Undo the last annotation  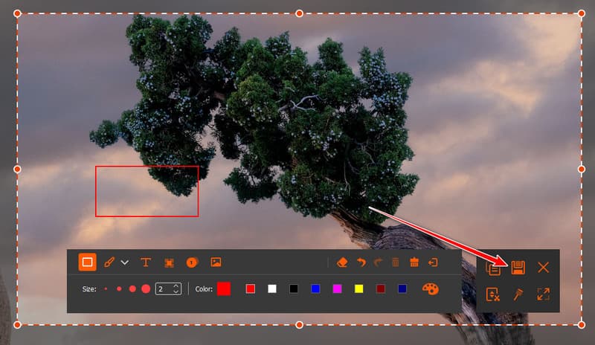click(x=361, y=262)
